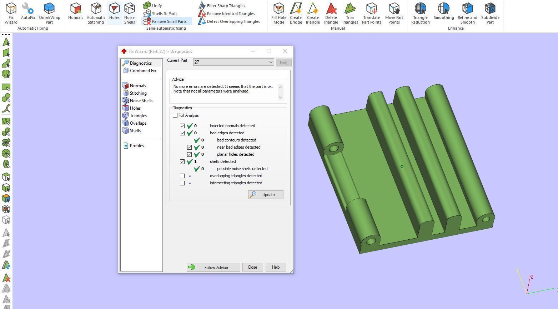Open the Triangle Reduction tool
Screen dimensions: 558x309
pos(421,13)
